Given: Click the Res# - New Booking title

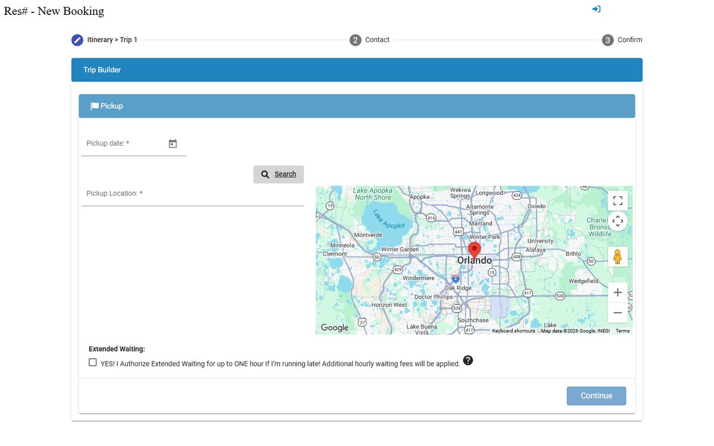Looking at the screenshot, I should pos(54,11).
